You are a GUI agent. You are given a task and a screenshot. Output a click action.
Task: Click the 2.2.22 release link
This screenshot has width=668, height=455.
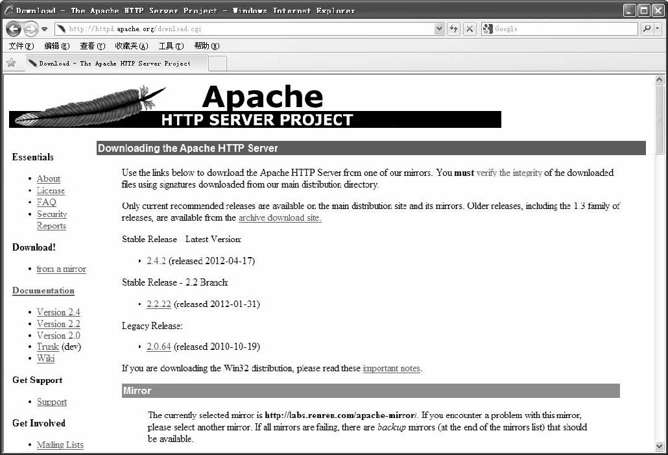(158, 304)
